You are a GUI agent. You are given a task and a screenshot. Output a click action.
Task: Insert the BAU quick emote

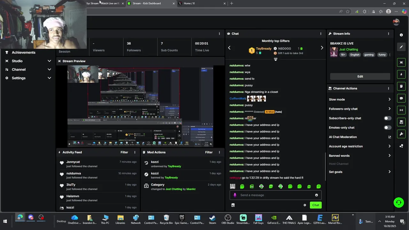click(233, 187)
